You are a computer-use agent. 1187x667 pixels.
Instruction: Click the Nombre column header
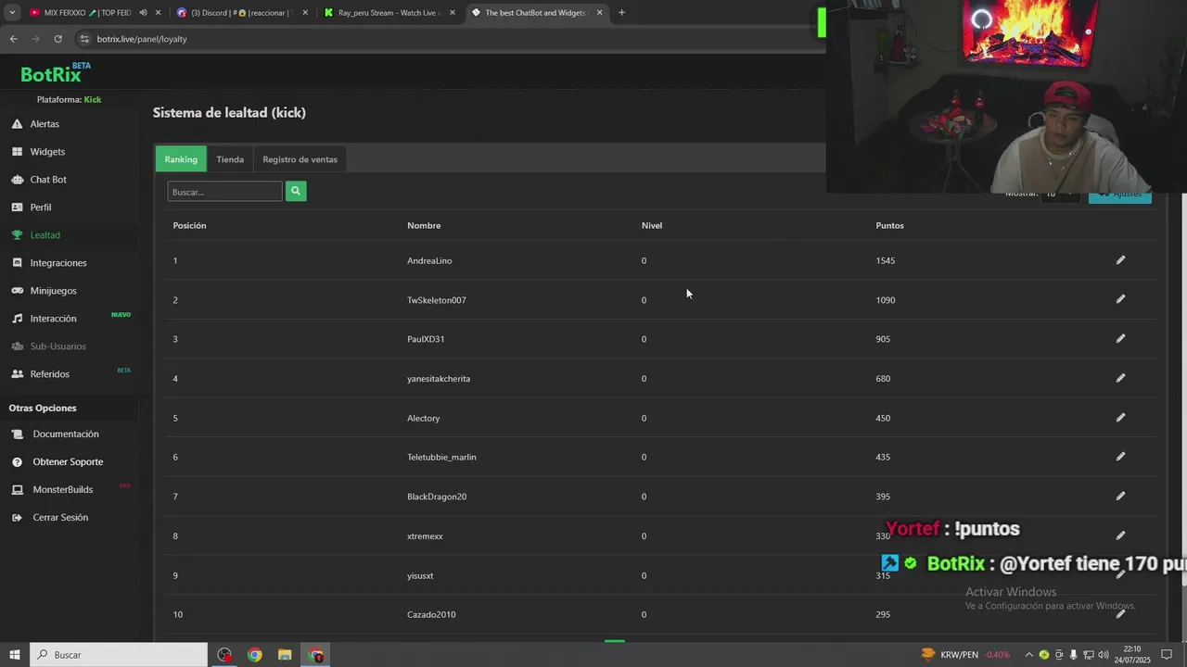[x=424, y=226]
